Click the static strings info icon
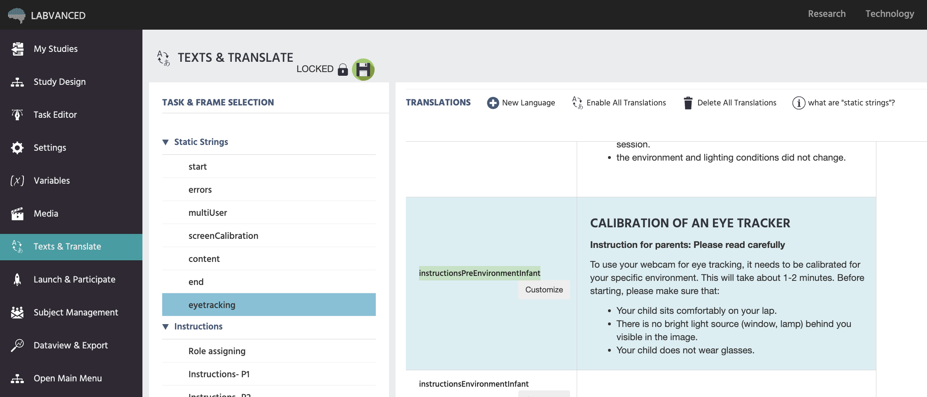927x397 pixels. (x=799, y=103)
